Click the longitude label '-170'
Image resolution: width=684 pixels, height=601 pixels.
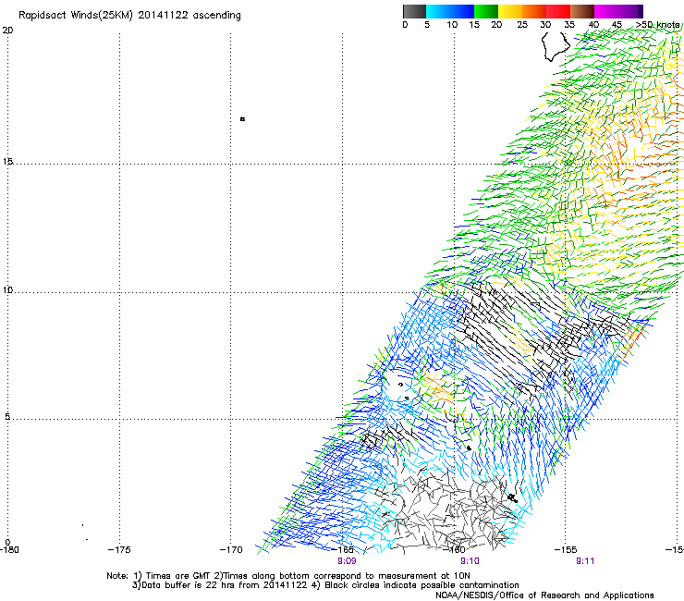[231, 549]
